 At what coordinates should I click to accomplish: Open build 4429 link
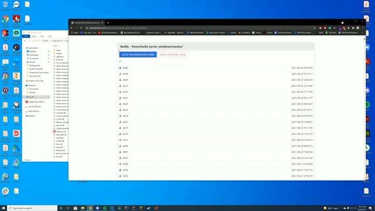pyautogui.click(x=125, y=104)
